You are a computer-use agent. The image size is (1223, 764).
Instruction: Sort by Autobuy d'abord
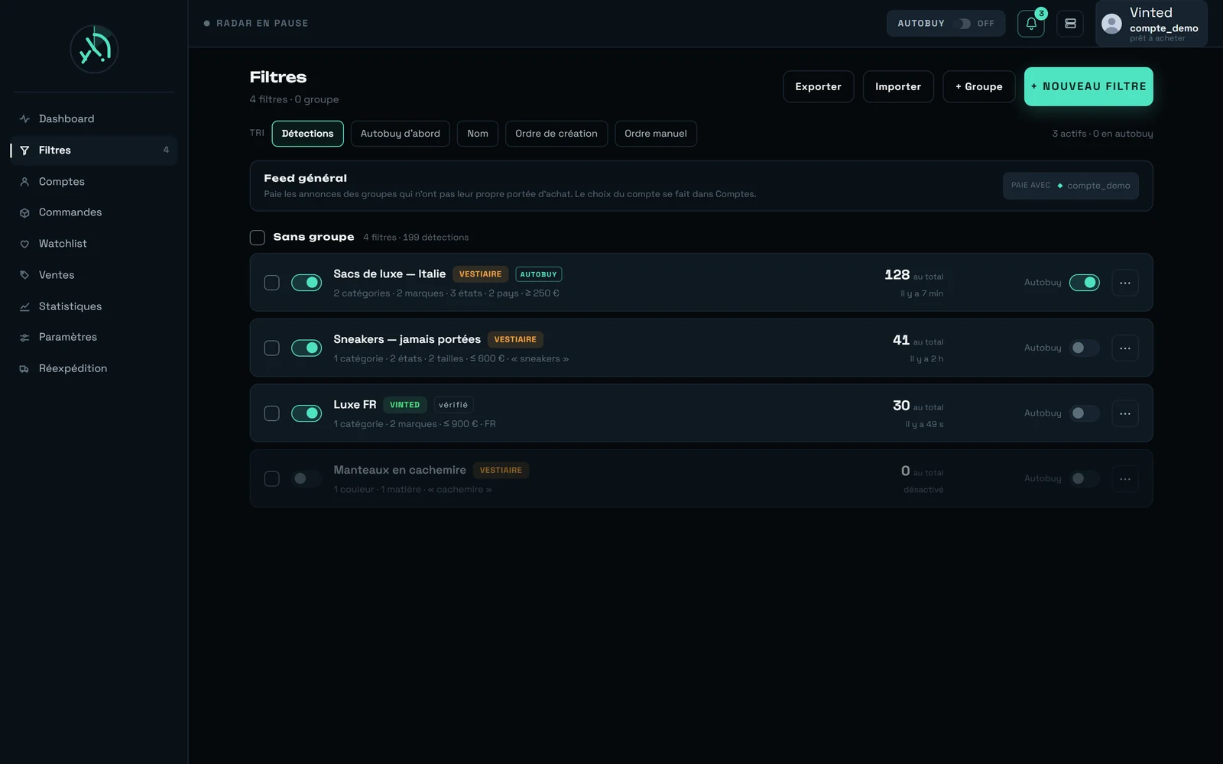coord(401,134)
